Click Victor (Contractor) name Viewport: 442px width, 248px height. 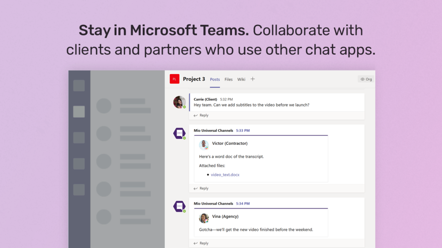coord(230,143)
